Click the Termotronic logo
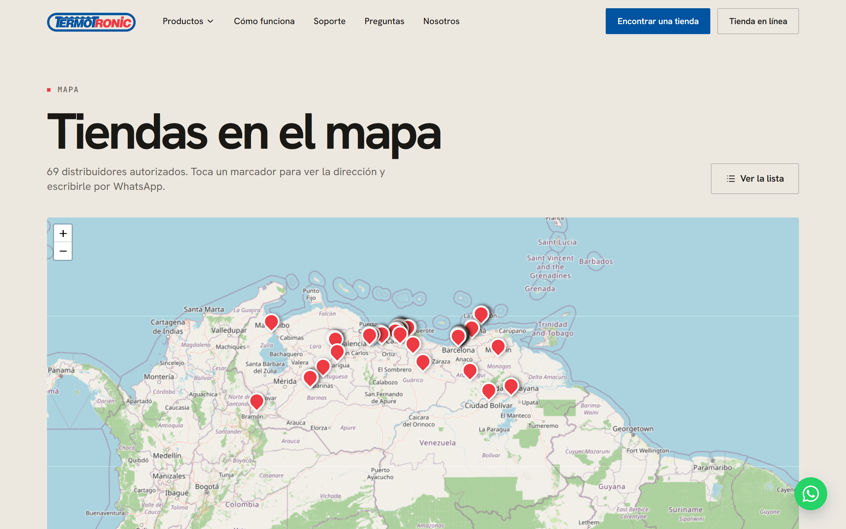The height and width of the screenshot is (529, 846). click(91, 22)
